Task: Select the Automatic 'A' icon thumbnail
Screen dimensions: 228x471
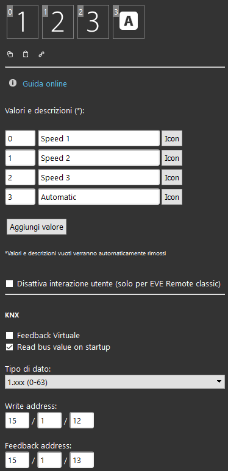Action: pos(129,22)
